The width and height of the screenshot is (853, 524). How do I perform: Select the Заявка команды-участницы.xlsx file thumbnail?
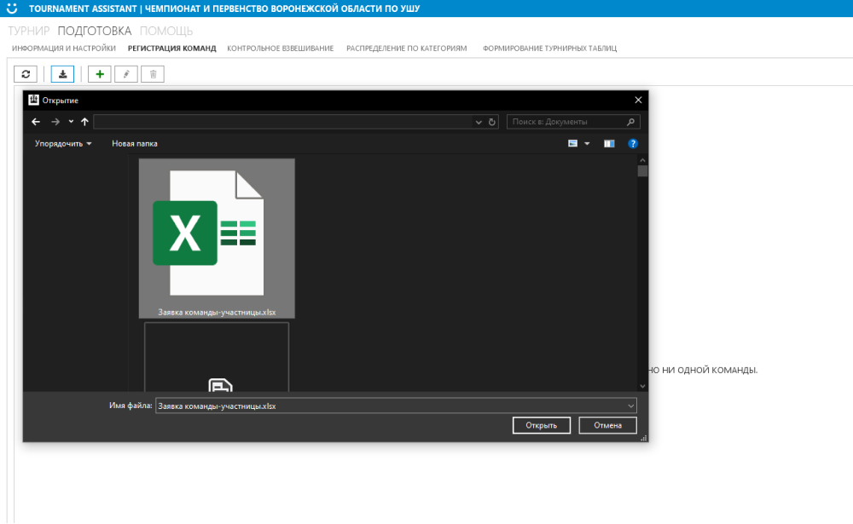tap(217, 238)
